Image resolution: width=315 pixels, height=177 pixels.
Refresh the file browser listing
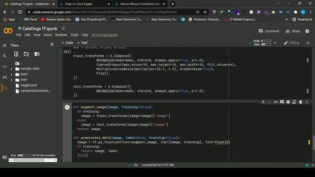pyautogui.click(x=26, y=54)
